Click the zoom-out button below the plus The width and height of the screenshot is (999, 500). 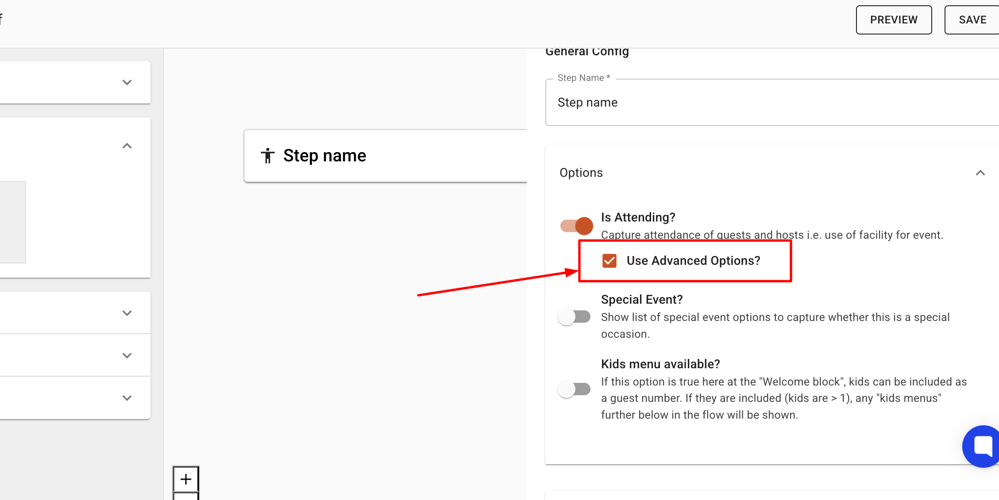click(x=186, y=497)
